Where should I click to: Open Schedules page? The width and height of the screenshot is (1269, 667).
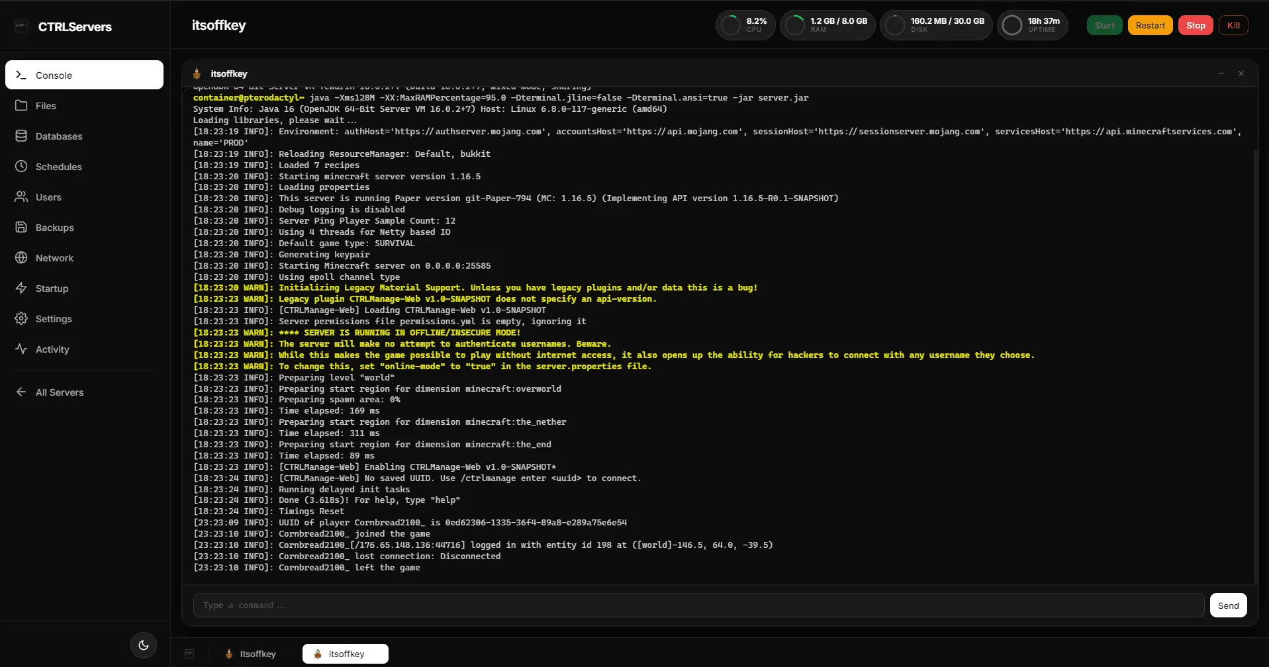tap(84, 166)
